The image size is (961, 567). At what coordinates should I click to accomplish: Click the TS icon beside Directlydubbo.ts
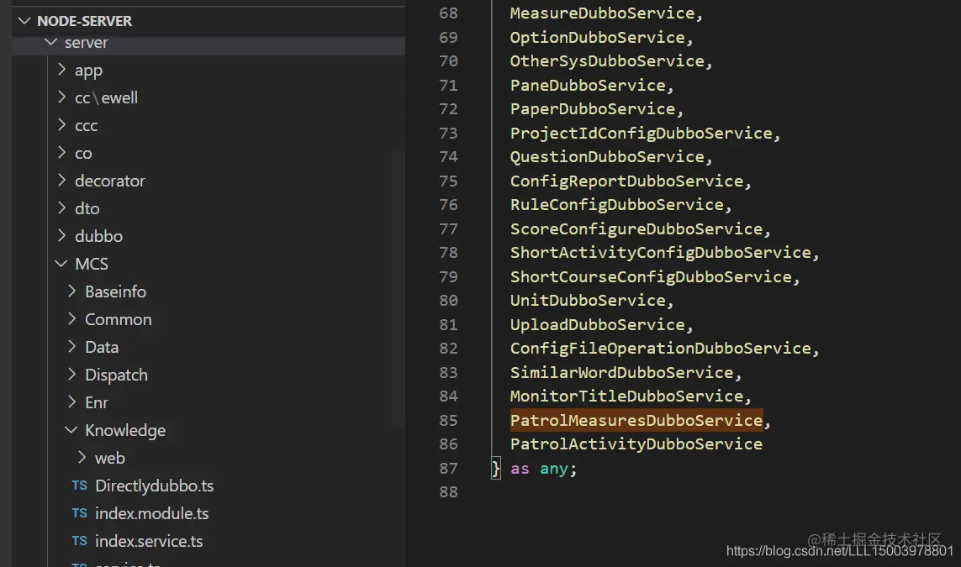pyautogui.click(x=80, y=486)
